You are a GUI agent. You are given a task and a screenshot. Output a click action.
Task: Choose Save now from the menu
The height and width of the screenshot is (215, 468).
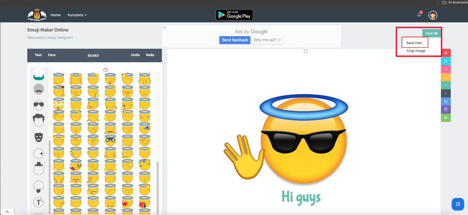point(415,43)
